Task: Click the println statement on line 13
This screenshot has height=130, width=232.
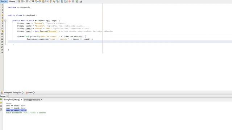Action: coord(50,36)
